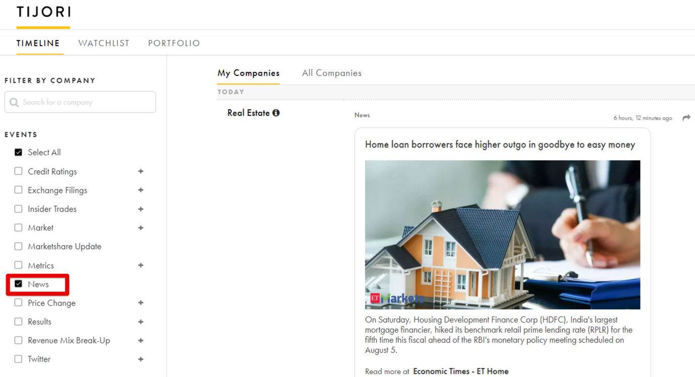
Task: Expand the Market plus icon
Action: 141,227
